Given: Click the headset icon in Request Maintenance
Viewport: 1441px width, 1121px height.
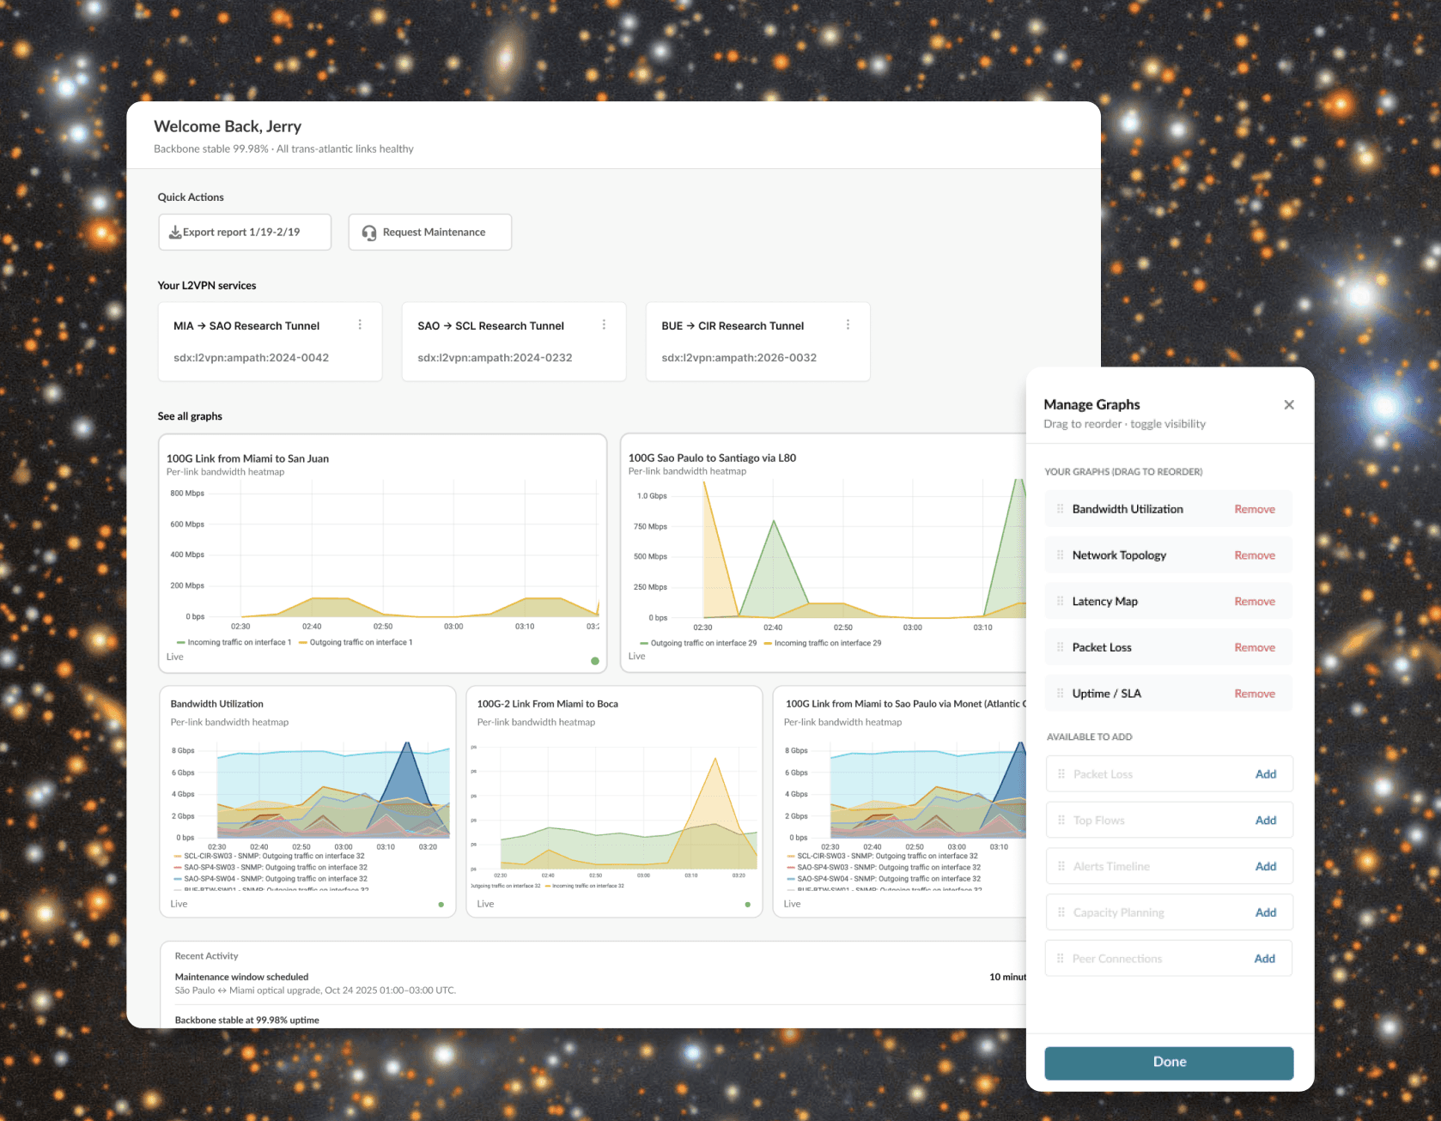Looking at the screenshot, I should [369, 233].
